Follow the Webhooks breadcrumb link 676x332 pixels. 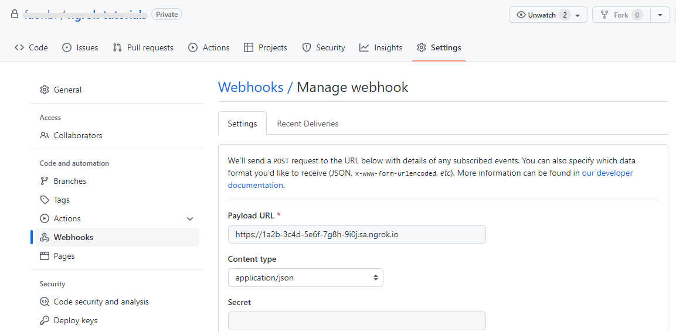(250, 87)
